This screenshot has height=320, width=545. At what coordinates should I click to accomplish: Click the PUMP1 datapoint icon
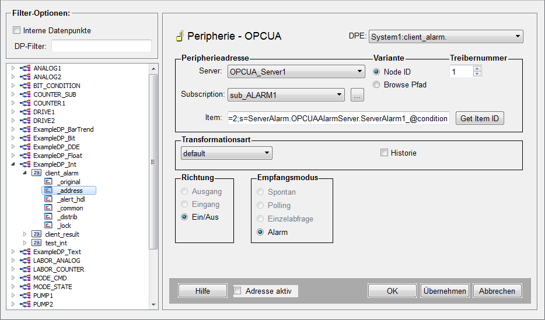point(25,296)
